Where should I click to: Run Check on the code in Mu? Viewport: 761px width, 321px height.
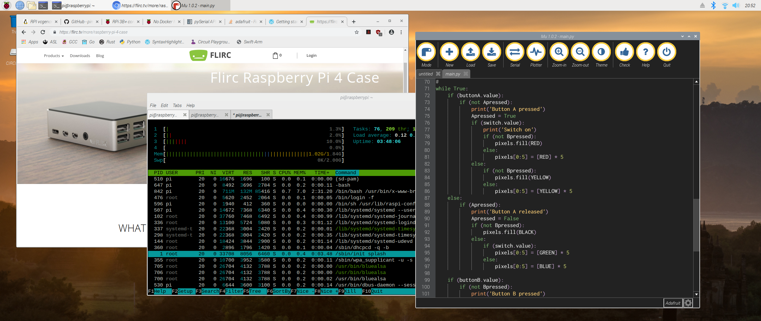625,55
